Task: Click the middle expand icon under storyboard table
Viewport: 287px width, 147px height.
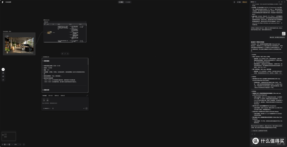Action: click(x=65, y=54)
